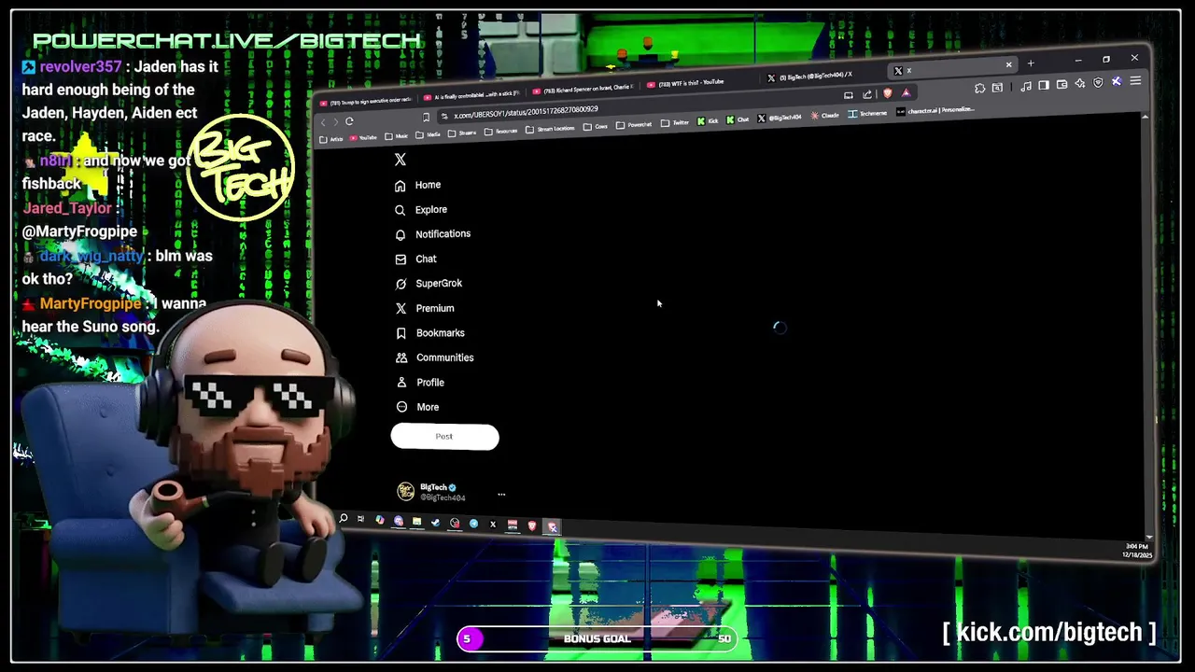Click the white Post button
Image resolution: width=1195 pixels, height=672 pixels.
point(444,436)
